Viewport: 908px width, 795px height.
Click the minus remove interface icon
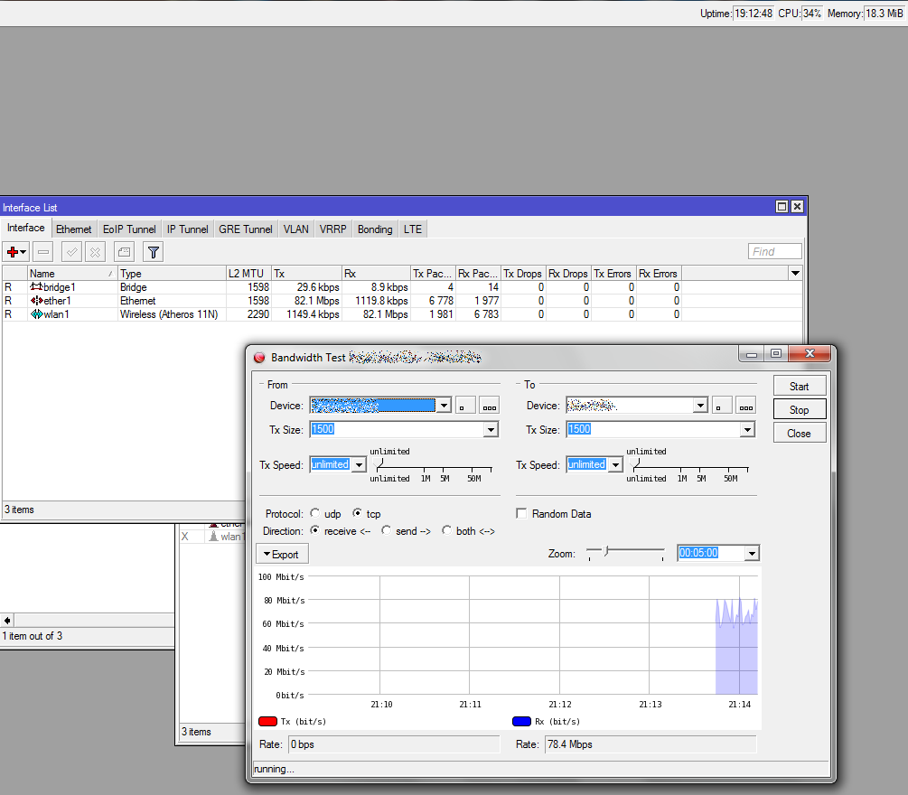(42, 252)
